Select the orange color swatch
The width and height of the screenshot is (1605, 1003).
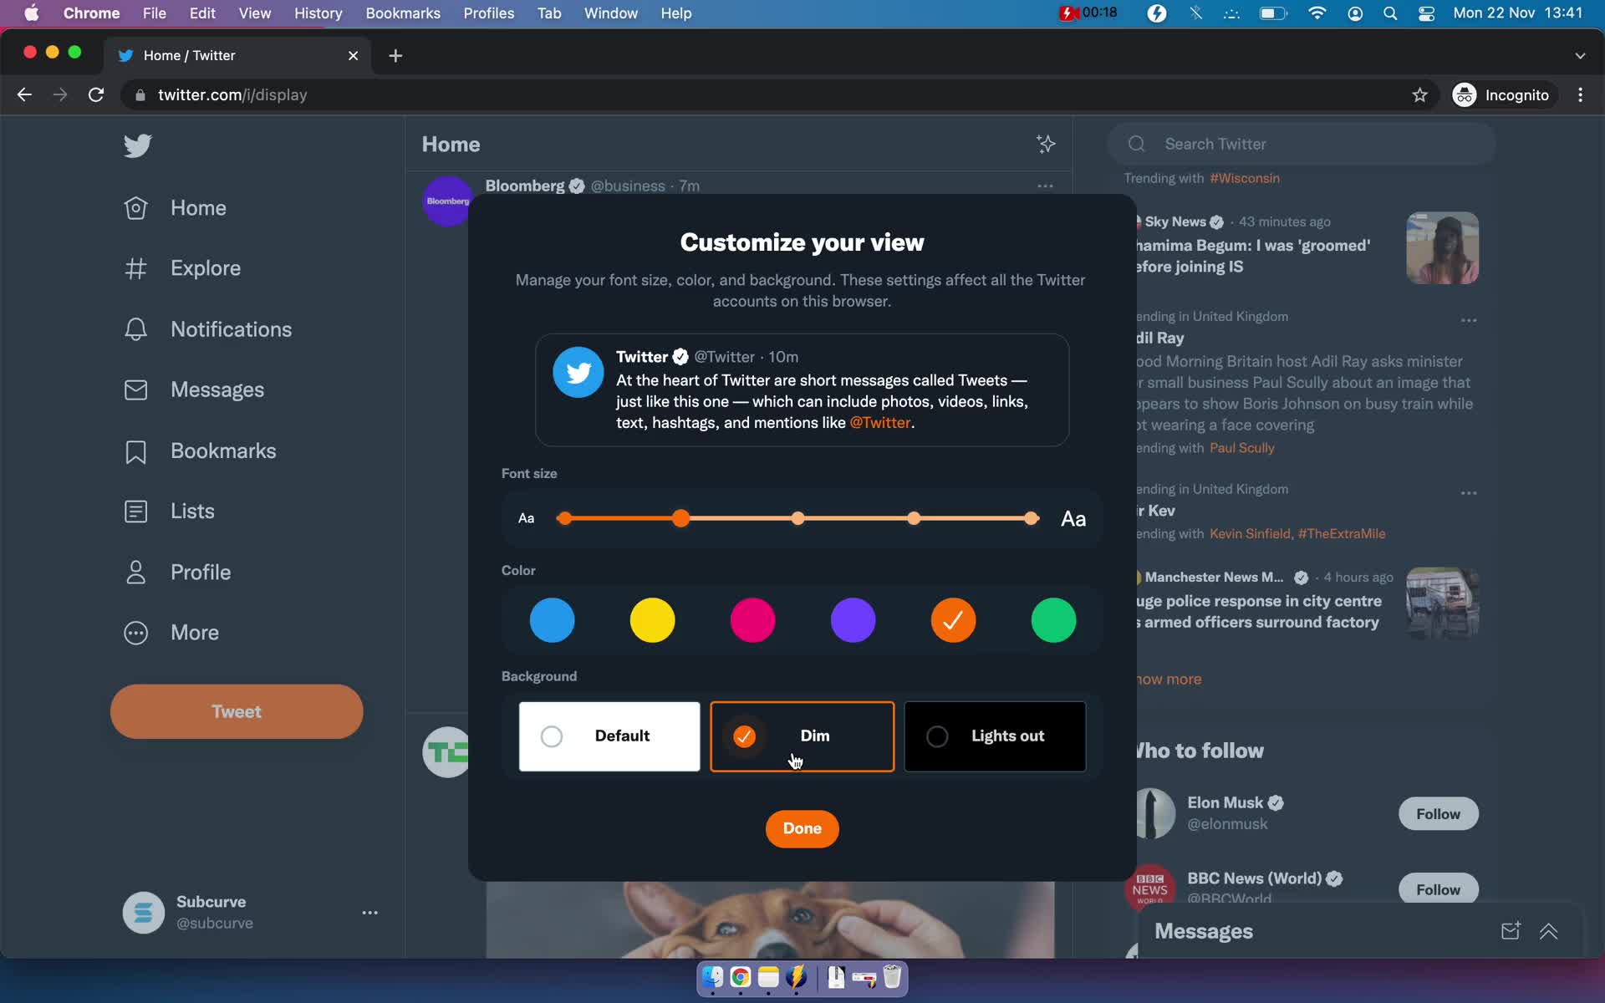(x=953, y=620)
